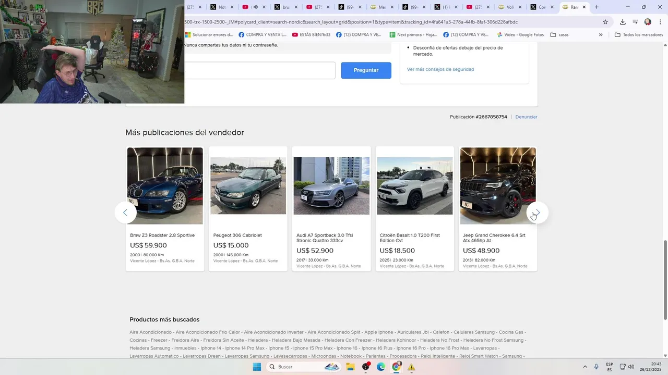Expand the hidden bookmarks overflow chevron
The width and height of the screenshot is (668, 375).
[601, 35]
